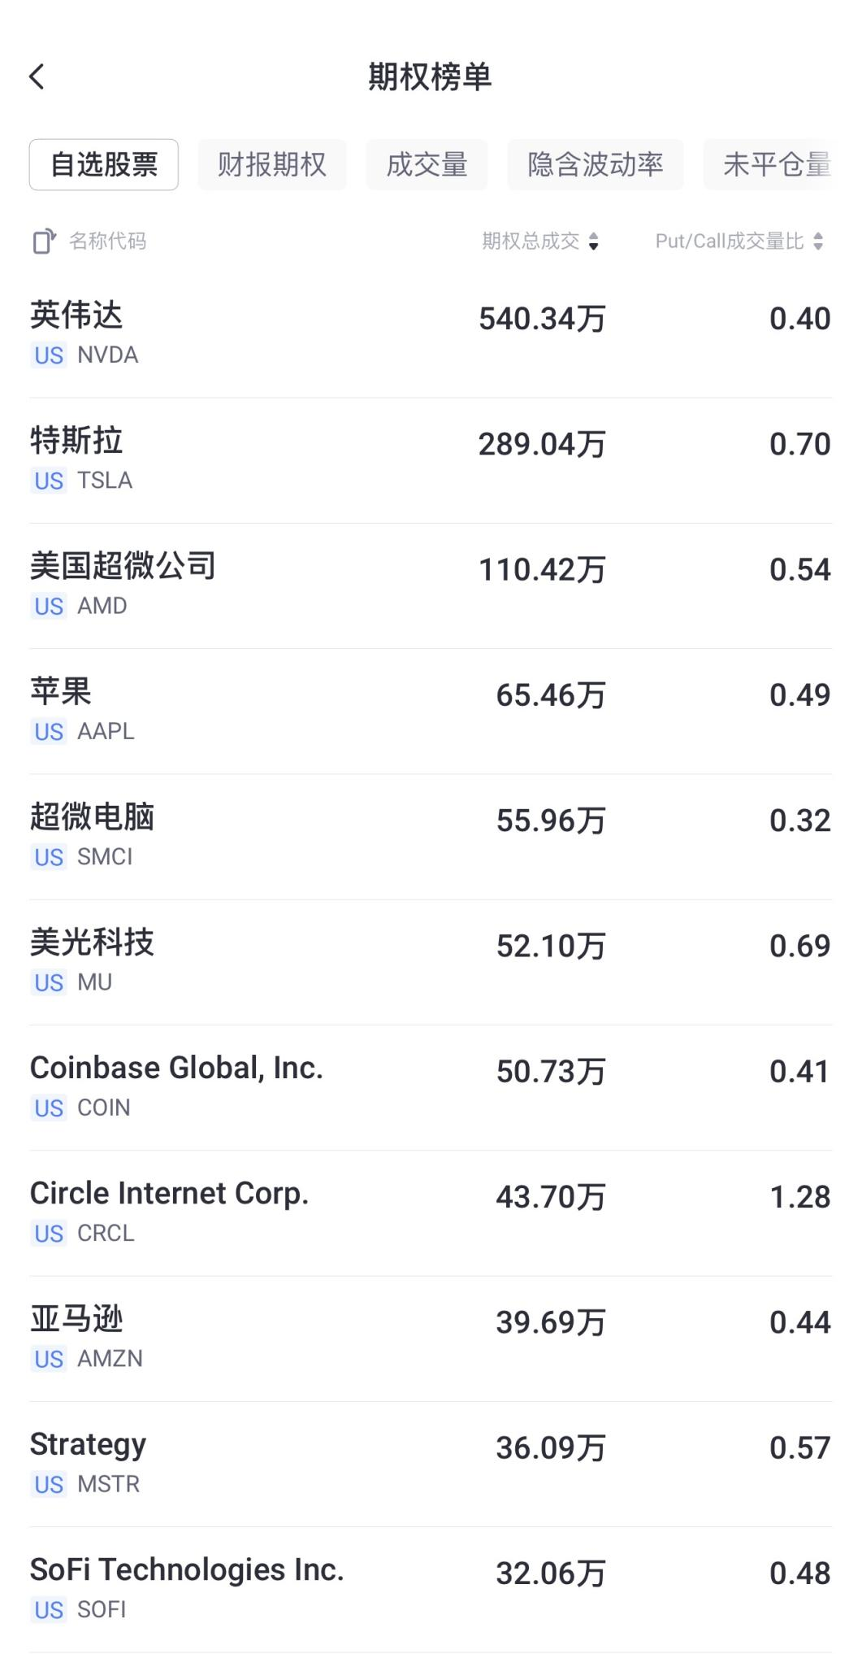Screen dimensions: 862x1654
Task: Open the 隐含波动率 tab
Action: point(596,165)
